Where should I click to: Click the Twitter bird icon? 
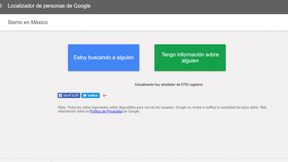85,96
